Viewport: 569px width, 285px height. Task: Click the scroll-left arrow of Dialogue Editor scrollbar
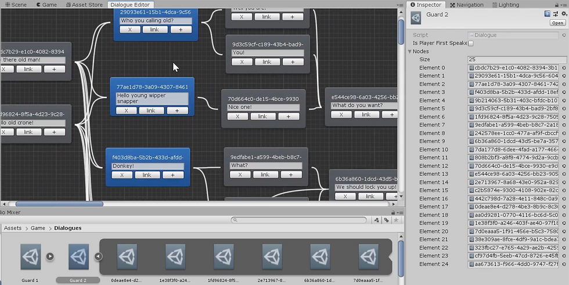pyautogui.click(x=4, y=204)
